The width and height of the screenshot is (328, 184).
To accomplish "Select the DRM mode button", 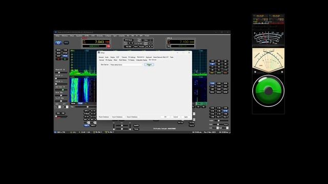I will [225, 92].
